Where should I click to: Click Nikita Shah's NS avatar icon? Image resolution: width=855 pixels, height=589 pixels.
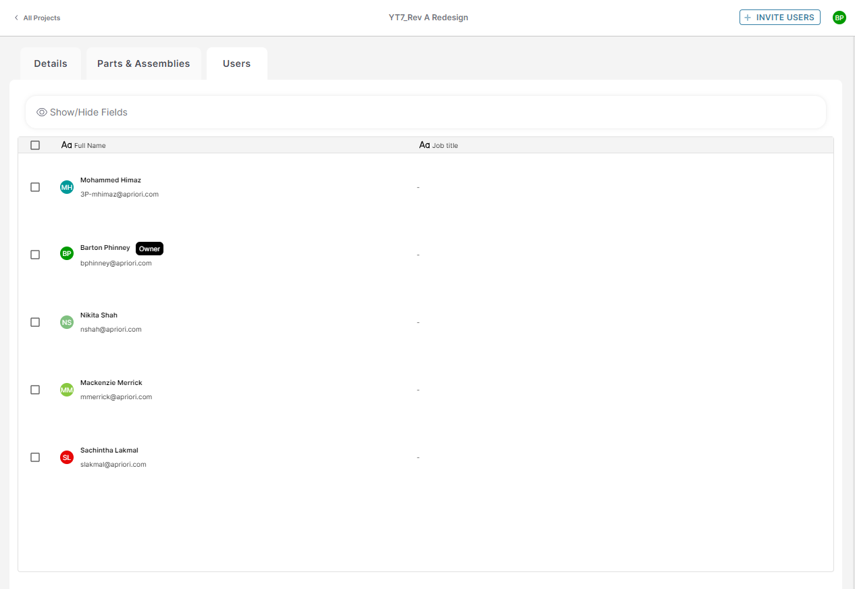tap(66, 322)
